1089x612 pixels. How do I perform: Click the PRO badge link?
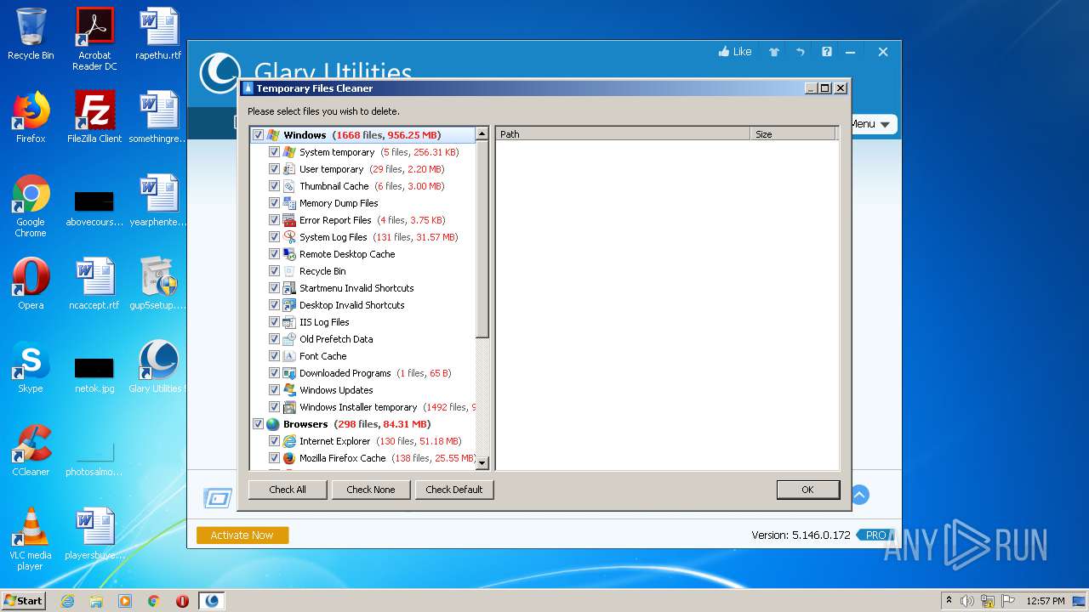click(x=875, y=535)
